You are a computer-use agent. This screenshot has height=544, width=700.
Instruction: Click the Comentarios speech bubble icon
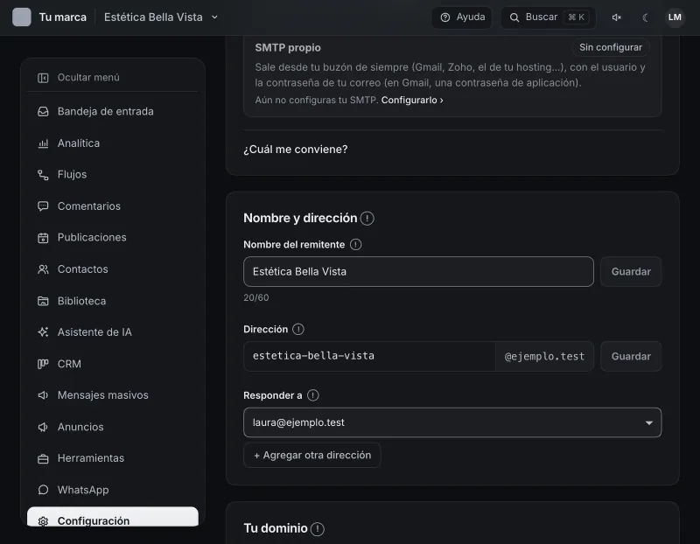(x=43, y=206)
